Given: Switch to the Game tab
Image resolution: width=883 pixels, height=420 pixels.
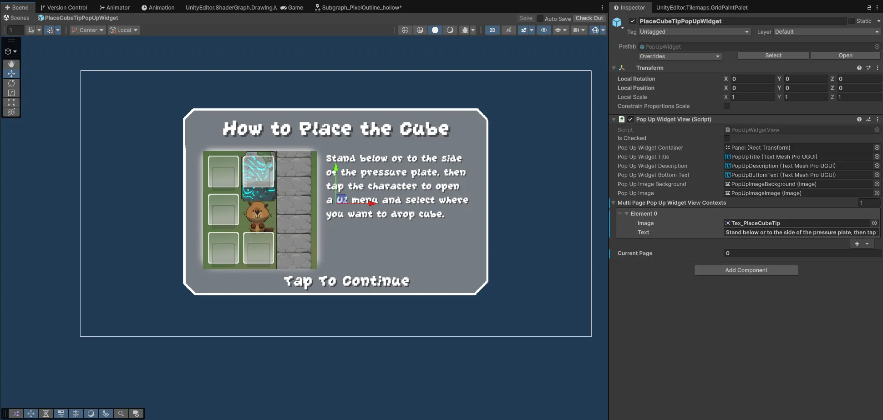Looking at the screenshot, I should tap(291, 7).
